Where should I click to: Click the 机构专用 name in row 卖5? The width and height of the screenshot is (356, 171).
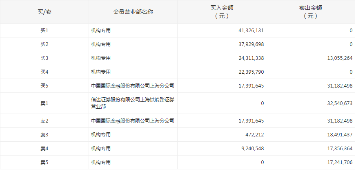101,162
